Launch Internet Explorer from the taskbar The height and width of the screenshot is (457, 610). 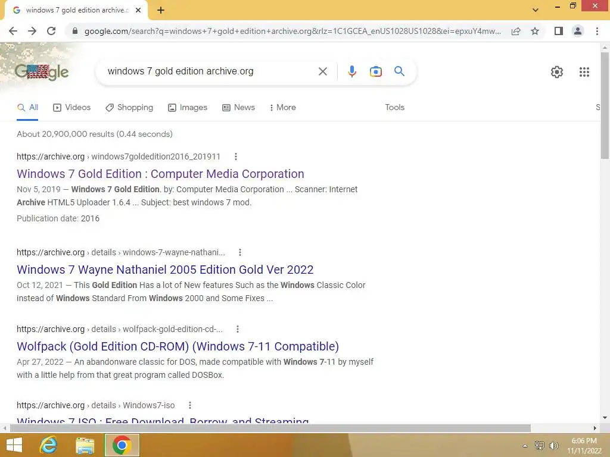(49, 445)
